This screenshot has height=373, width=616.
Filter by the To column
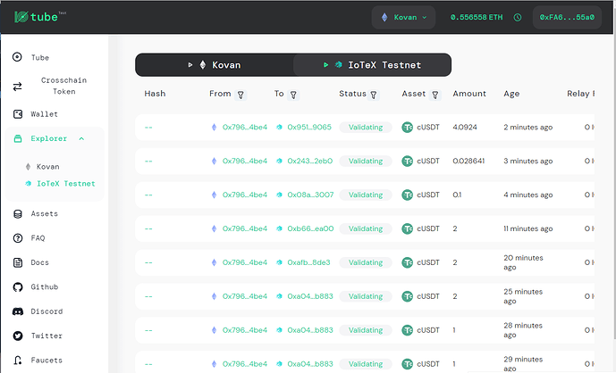click(x=293, y=95)
